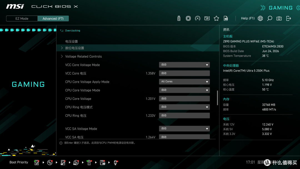Go back to Overclocking breadcrumb
The height and width of the screenshot is (169, 300).
(x=72, y=31)
